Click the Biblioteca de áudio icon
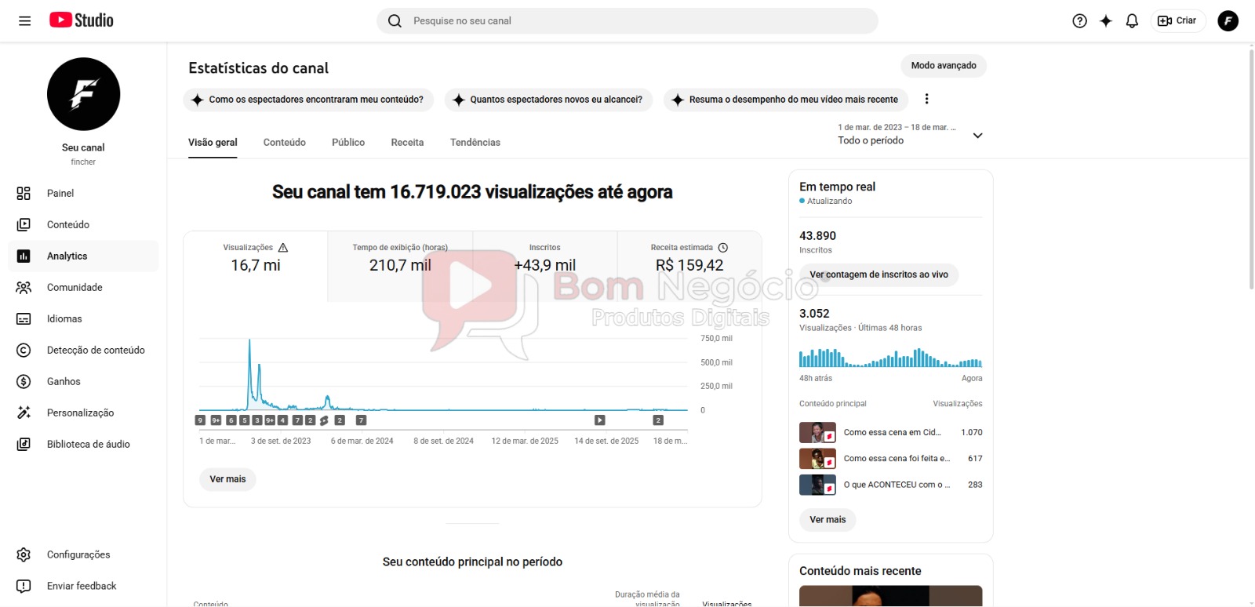Image resolution: width=1255 pixels, height=607 pixels. [x=24, y=444]
